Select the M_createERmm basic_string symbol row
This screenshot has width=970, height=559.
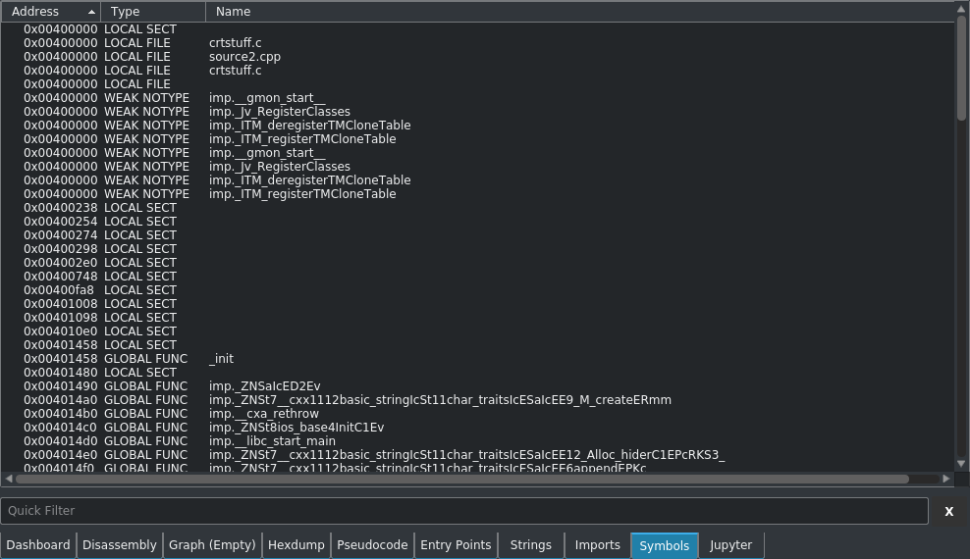(477, 400)
